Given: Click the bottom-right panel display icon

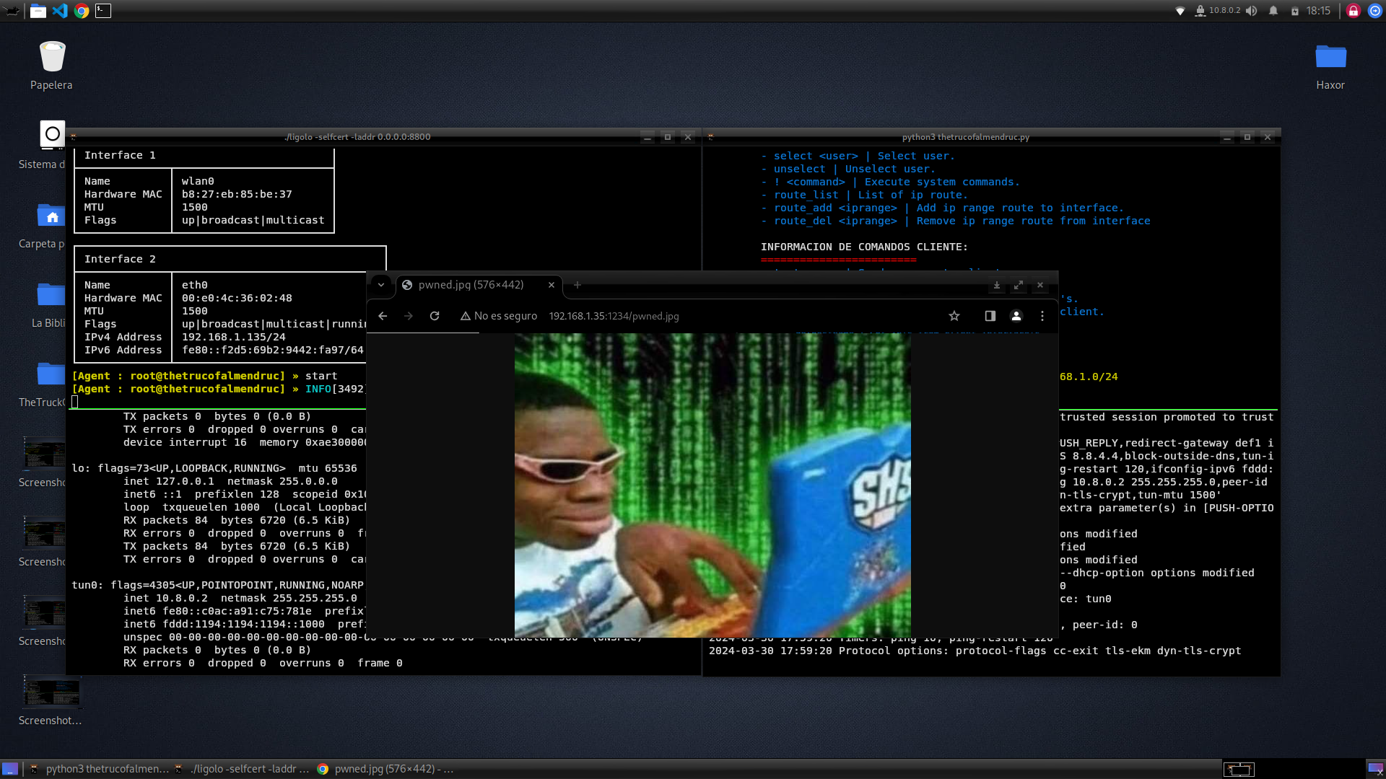Looking at the screenshot, I should (1376, 769).
